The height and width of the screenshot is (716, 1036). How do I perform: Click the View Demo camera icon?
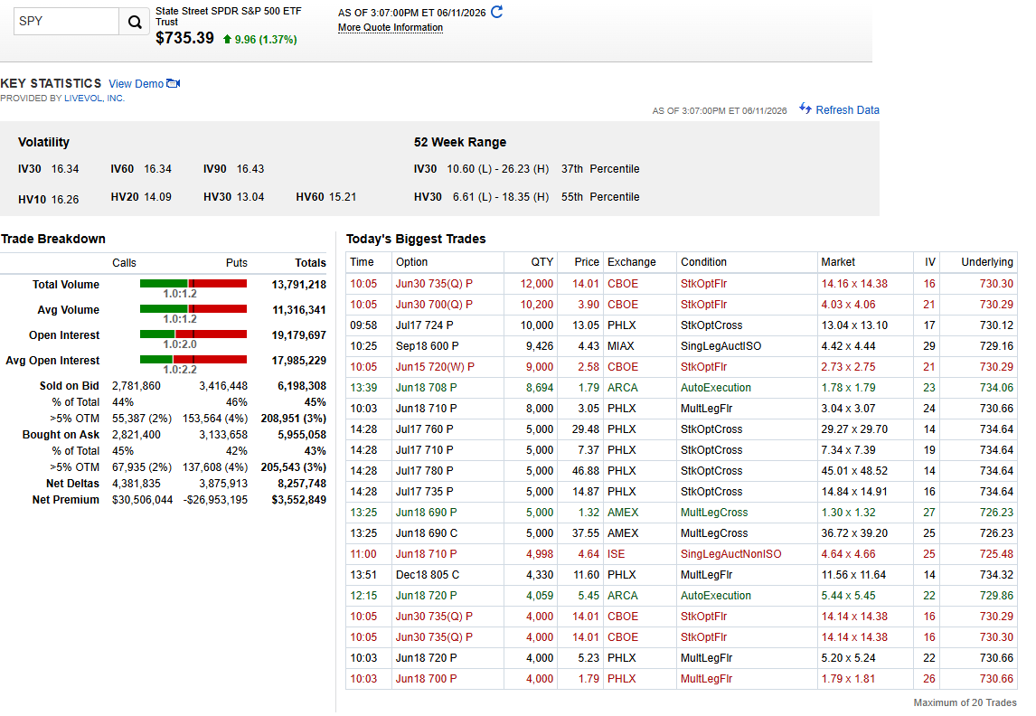click(173, 83)
